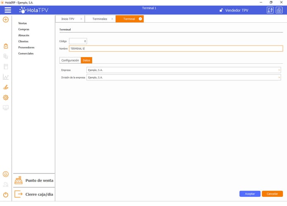This screenshot has height=206, width=287.
Task: Select the Datos sub-tab
Action: coord(86,60)
